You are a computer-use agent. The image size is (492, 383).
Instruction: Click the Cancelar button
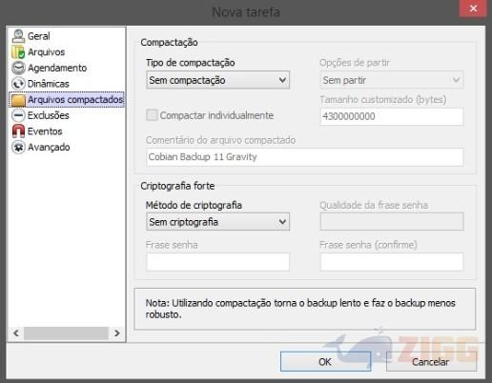click(431, 361)
